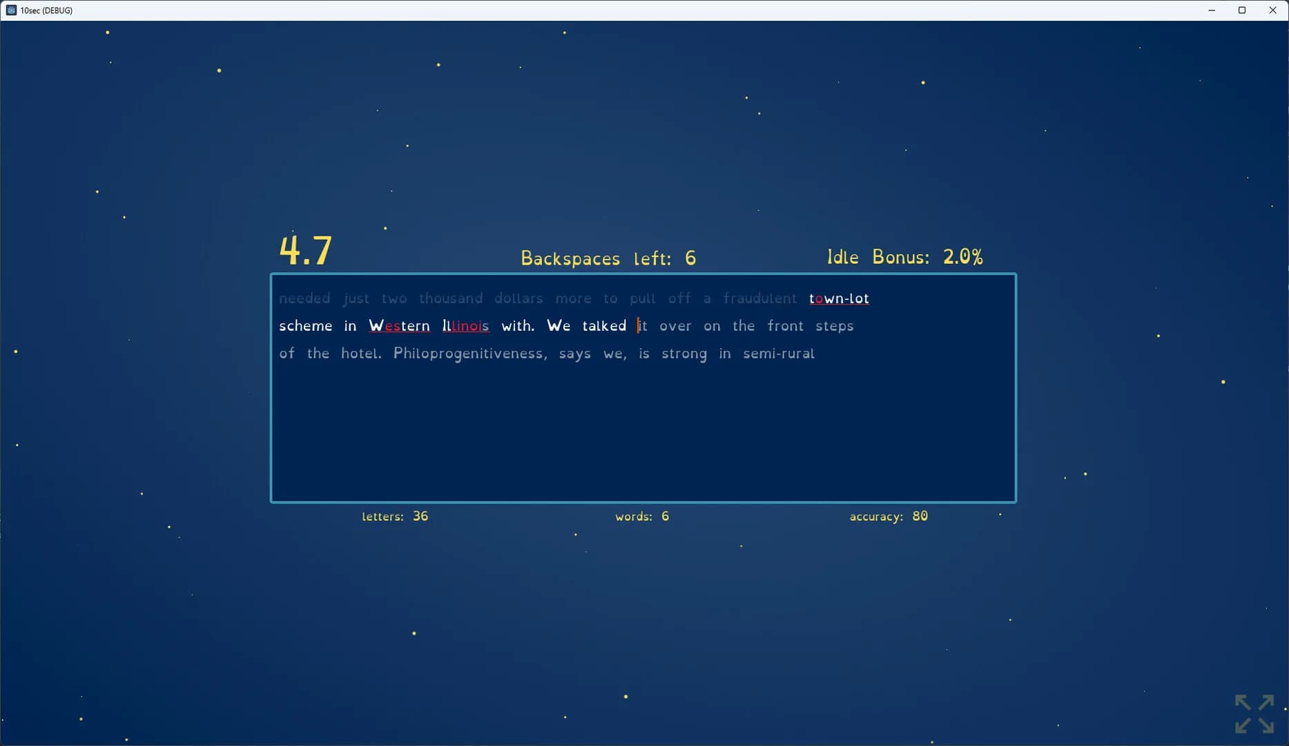1289x746 pixels.
Task: Click the word needed starting first line
Action: (304, 298)
